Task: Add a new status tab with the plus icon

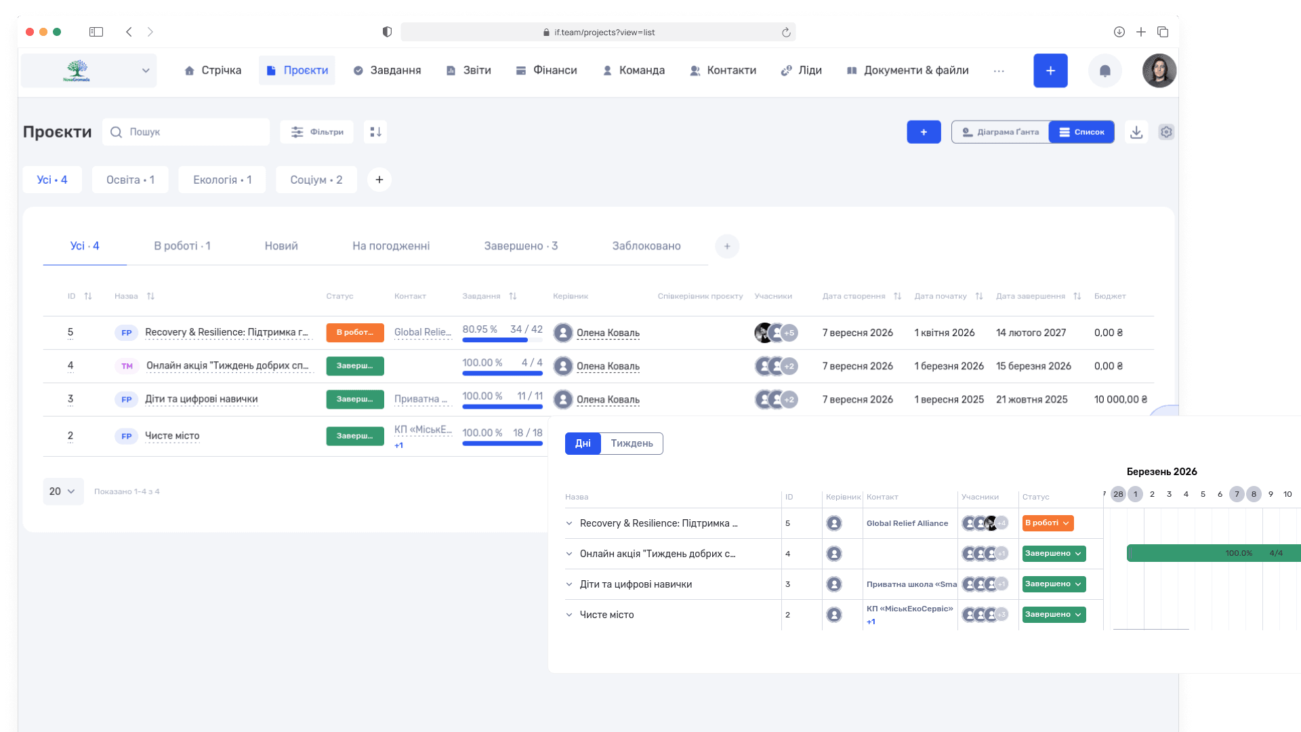Action: pos(727,246)
